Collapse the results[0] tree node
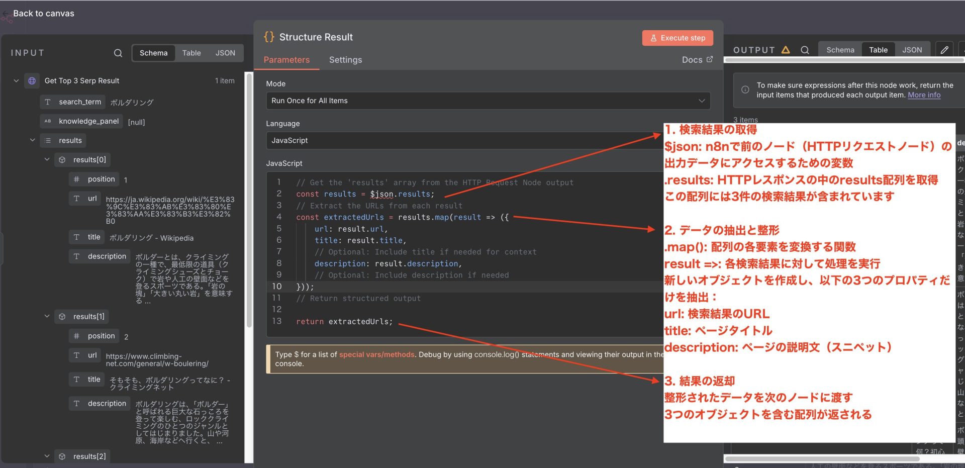This screenshot has width=965, height=468. 47,160
